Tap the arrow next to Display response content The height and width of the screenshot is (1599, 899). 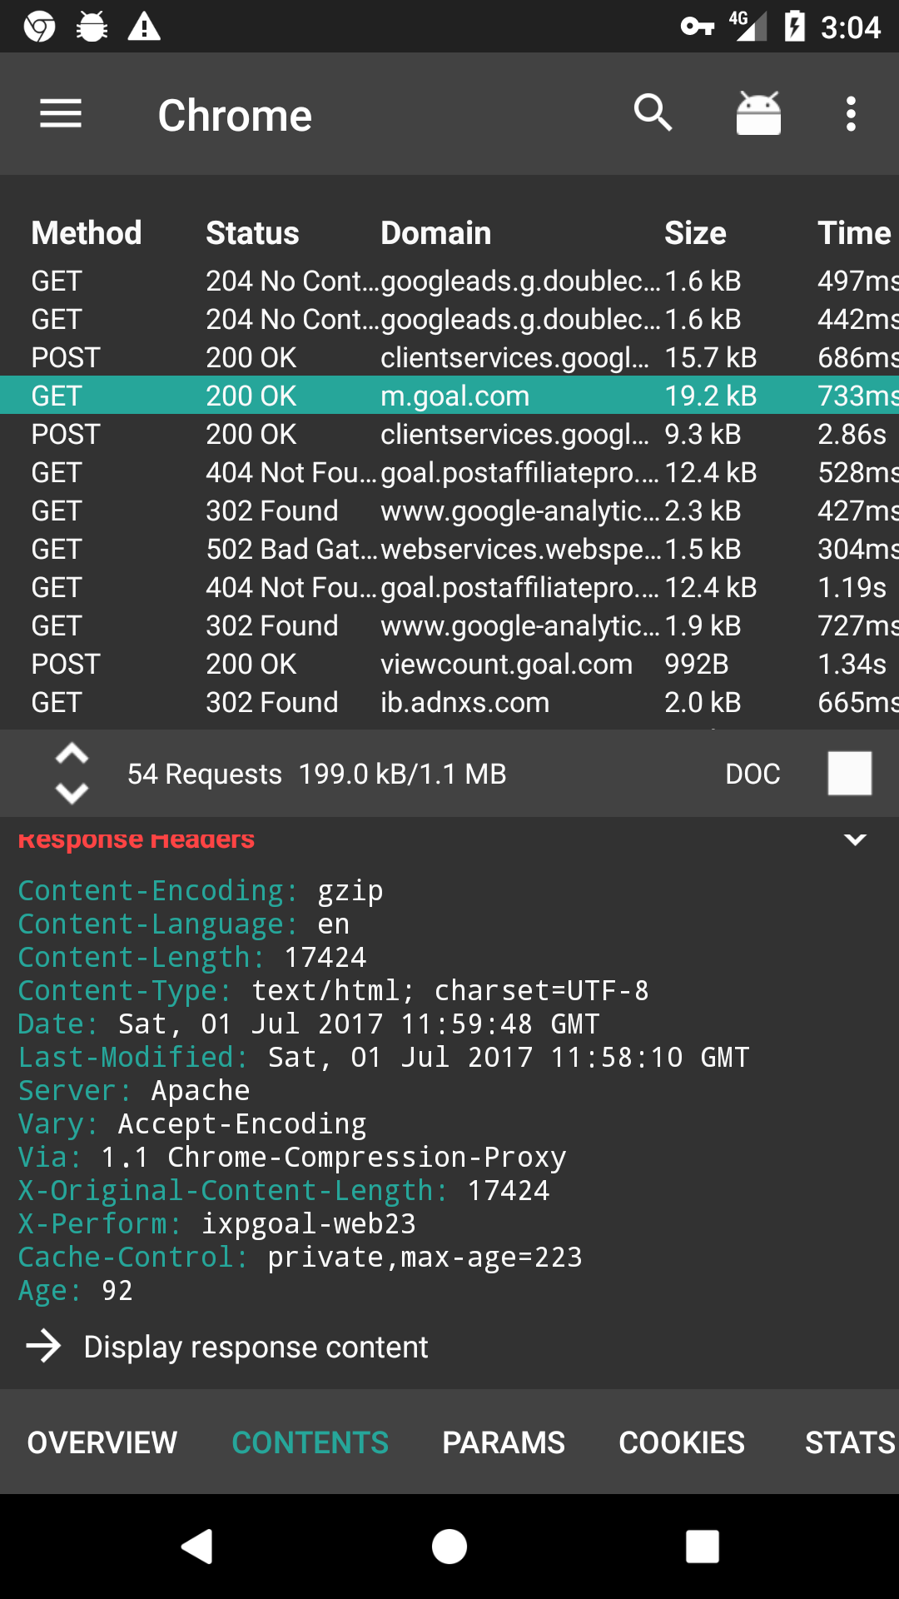tap(43, 1347)
